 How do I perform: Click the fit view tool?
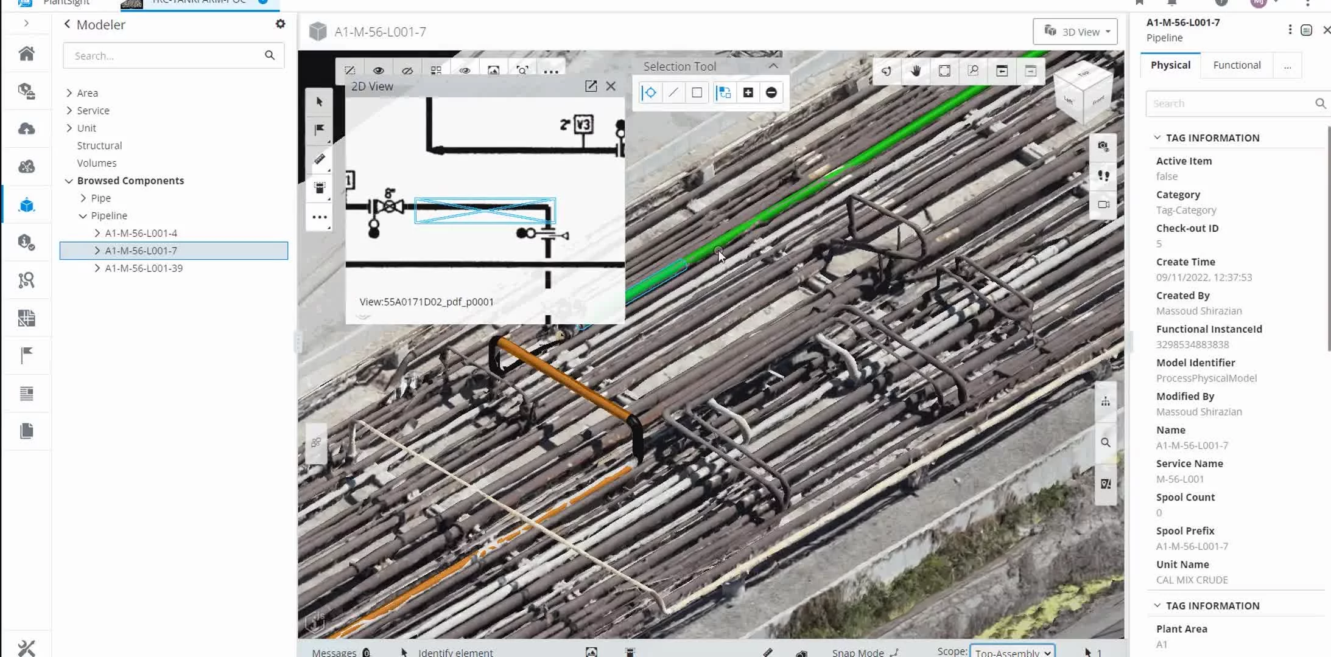click(944, 71)
